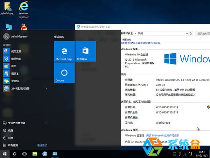The image size is (210, 158).
Task: Click the shield icon beside computer name
Action: (x=208, y=107)
